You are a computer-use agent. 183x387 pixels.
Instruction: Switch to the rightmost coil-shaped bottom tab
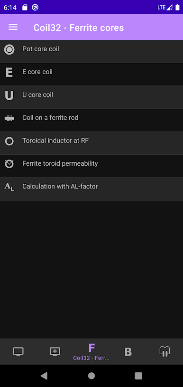coord(165,351)
